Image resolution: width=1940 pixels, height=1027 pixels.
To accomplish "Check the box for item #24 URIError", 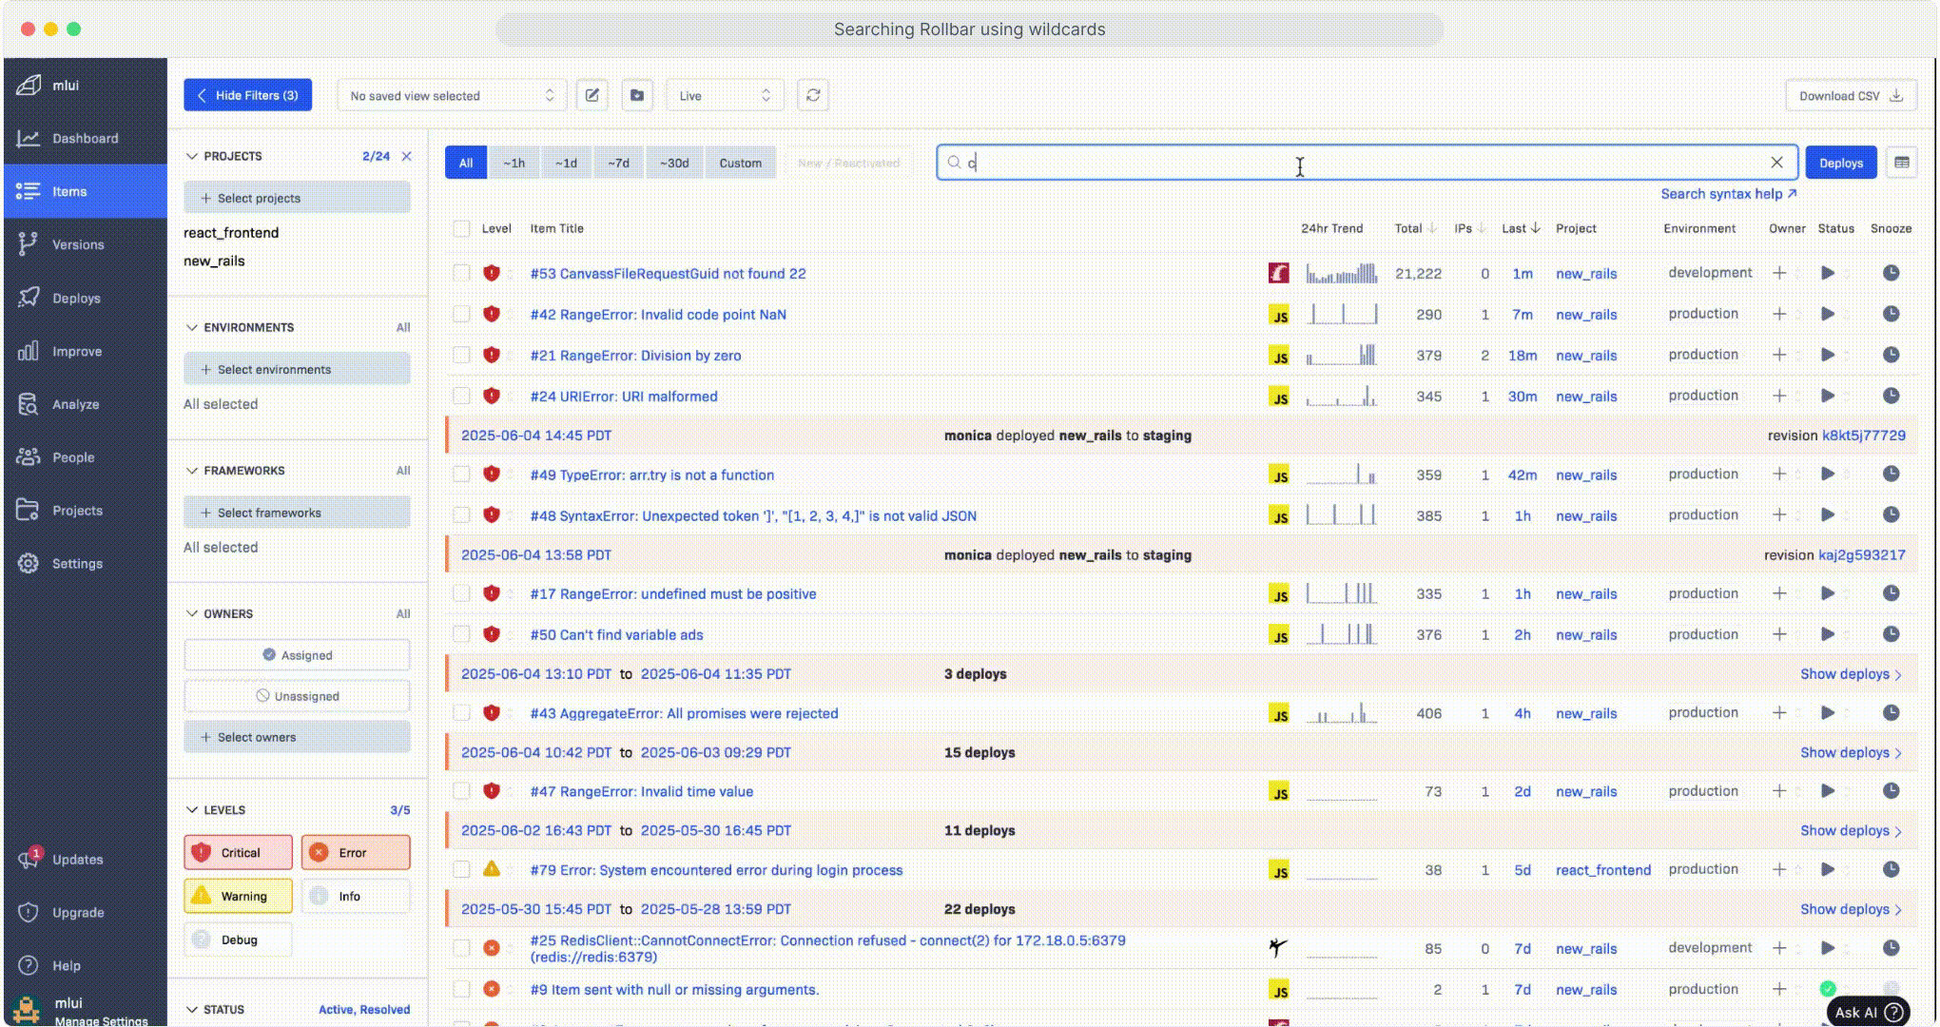I will pyautogui.click(x=461, y=397).
